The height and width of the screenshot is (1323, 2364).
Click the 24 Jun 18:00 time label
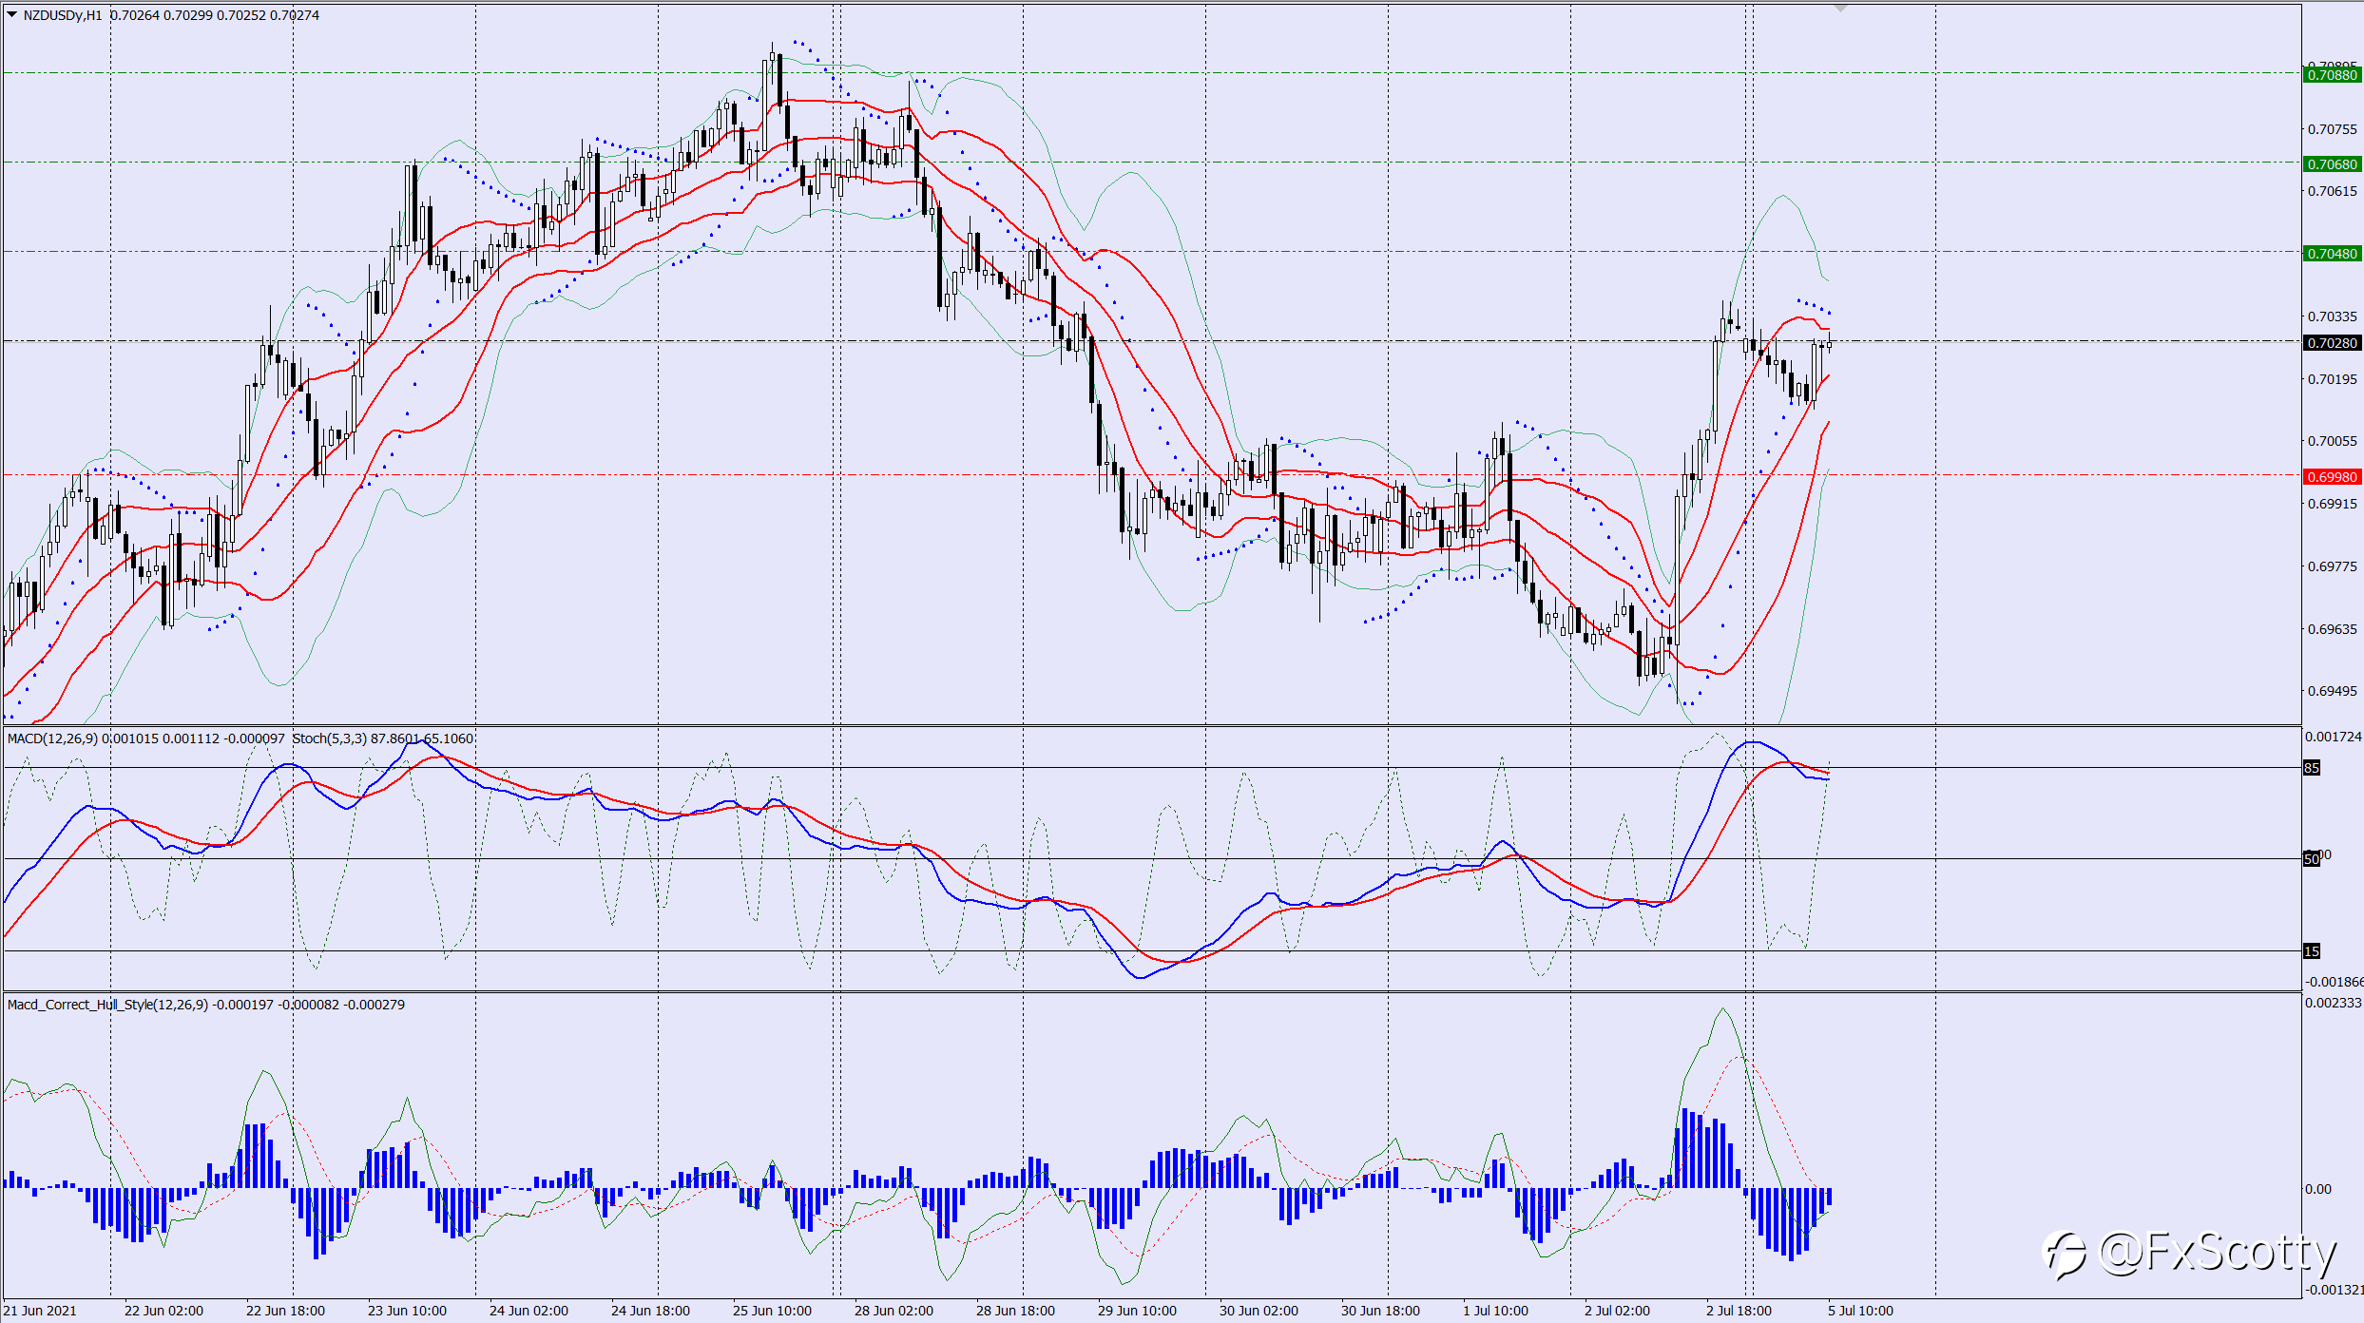(x=650, y=1311)
